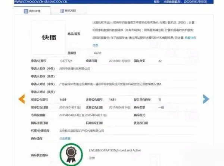Viewport: 224px width, 166px height.
Task: Click the 快播 trademark image thumbnail
Action: tap(49, 37)
